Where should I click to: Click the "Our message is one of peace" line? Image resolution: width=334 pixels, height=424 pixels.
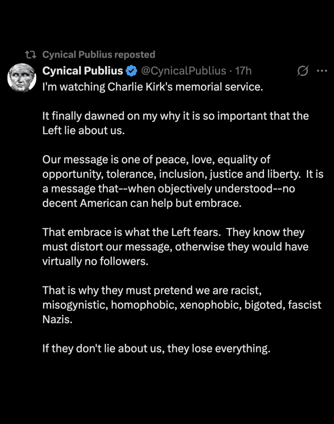click(x=156, y=159)
